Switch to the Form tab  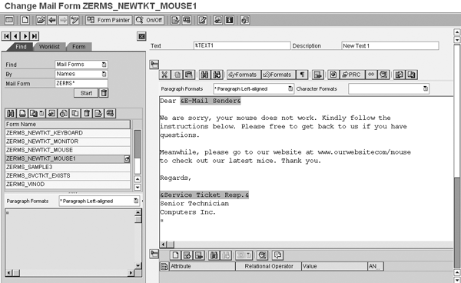coord(79,47)
